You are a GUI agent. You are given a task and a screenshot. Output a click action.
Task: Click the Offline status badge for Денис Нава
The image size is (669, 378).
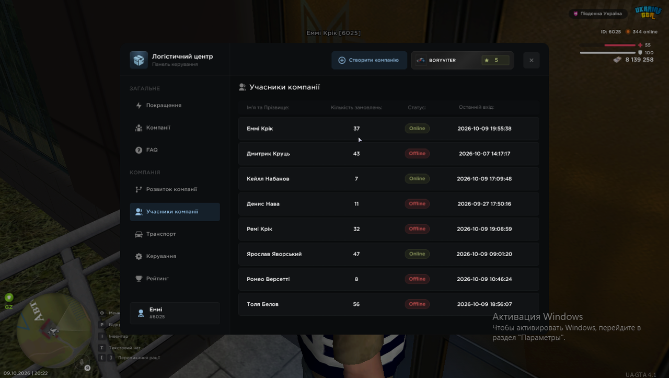coord(417,204)
